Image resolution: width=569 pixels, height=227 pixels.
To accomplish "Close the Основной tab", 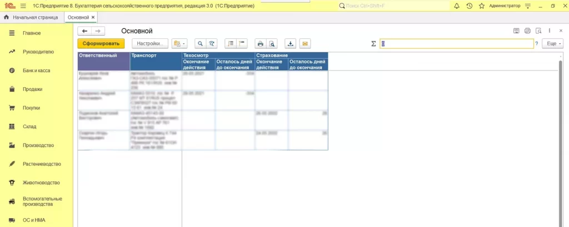I will pyautogui.click(x=93, y=17).
